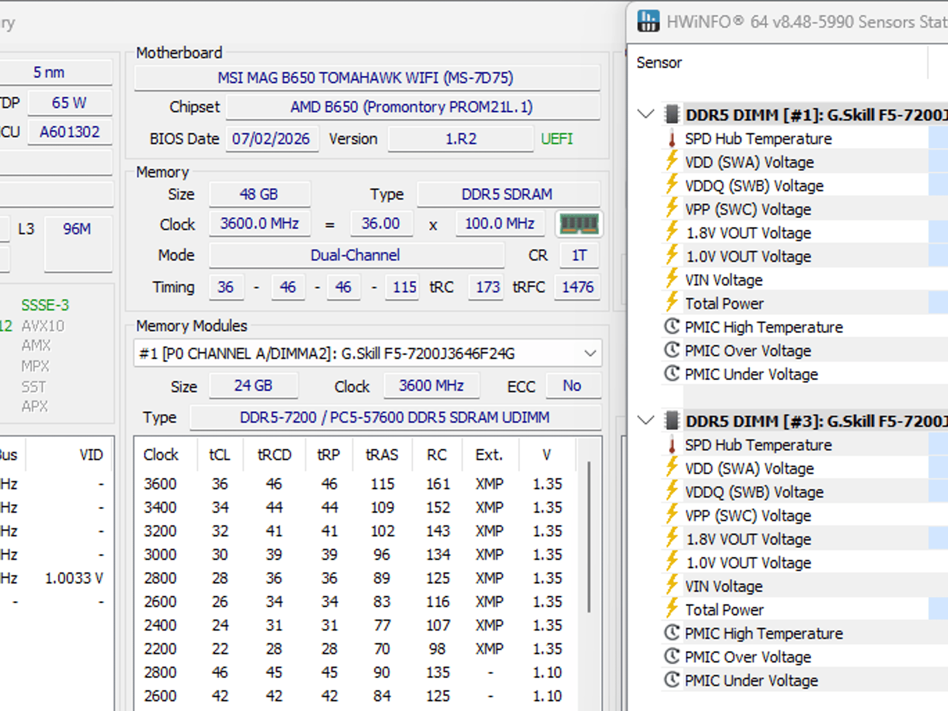This screenshot has height=711, width=948.
Task: Click lightning icon of DIMM #1 VPP (SWC) Voltage
Action: click(x=672, y=208)
